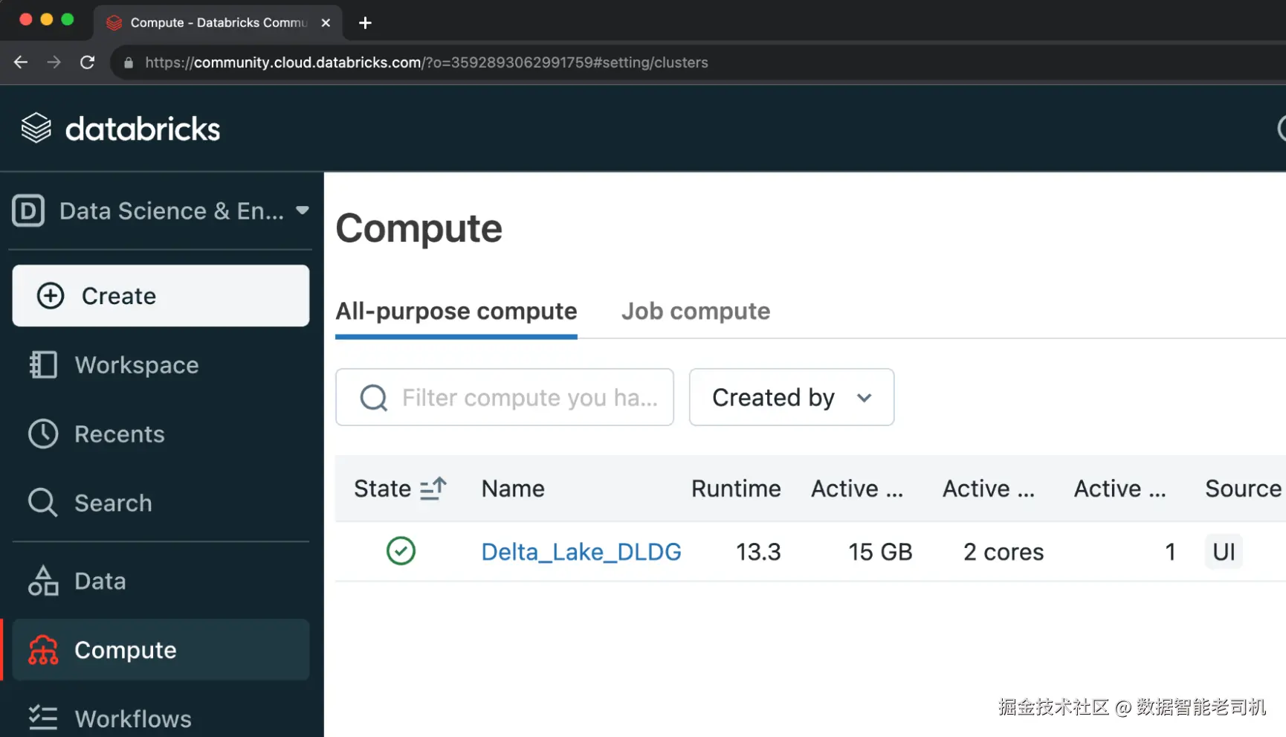Open the Workspace sidebar item
The image size is (1286, 737).
pos(136,365)
